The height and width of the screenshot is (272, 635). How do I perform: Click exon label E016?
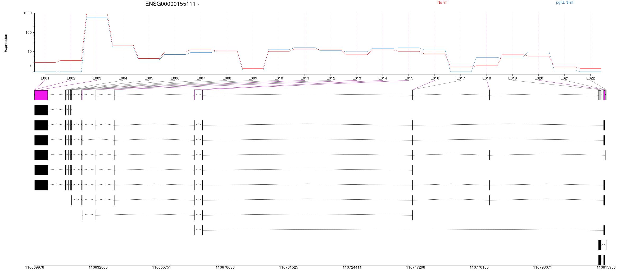point(435,78)
